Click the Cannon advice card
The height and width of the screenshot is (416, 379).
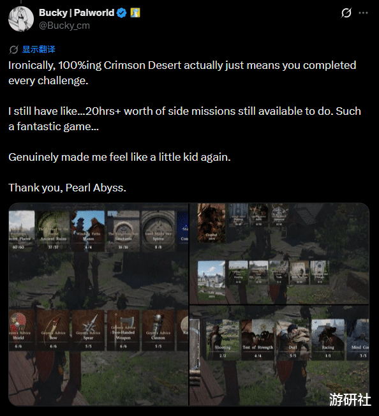click(158, 331)
